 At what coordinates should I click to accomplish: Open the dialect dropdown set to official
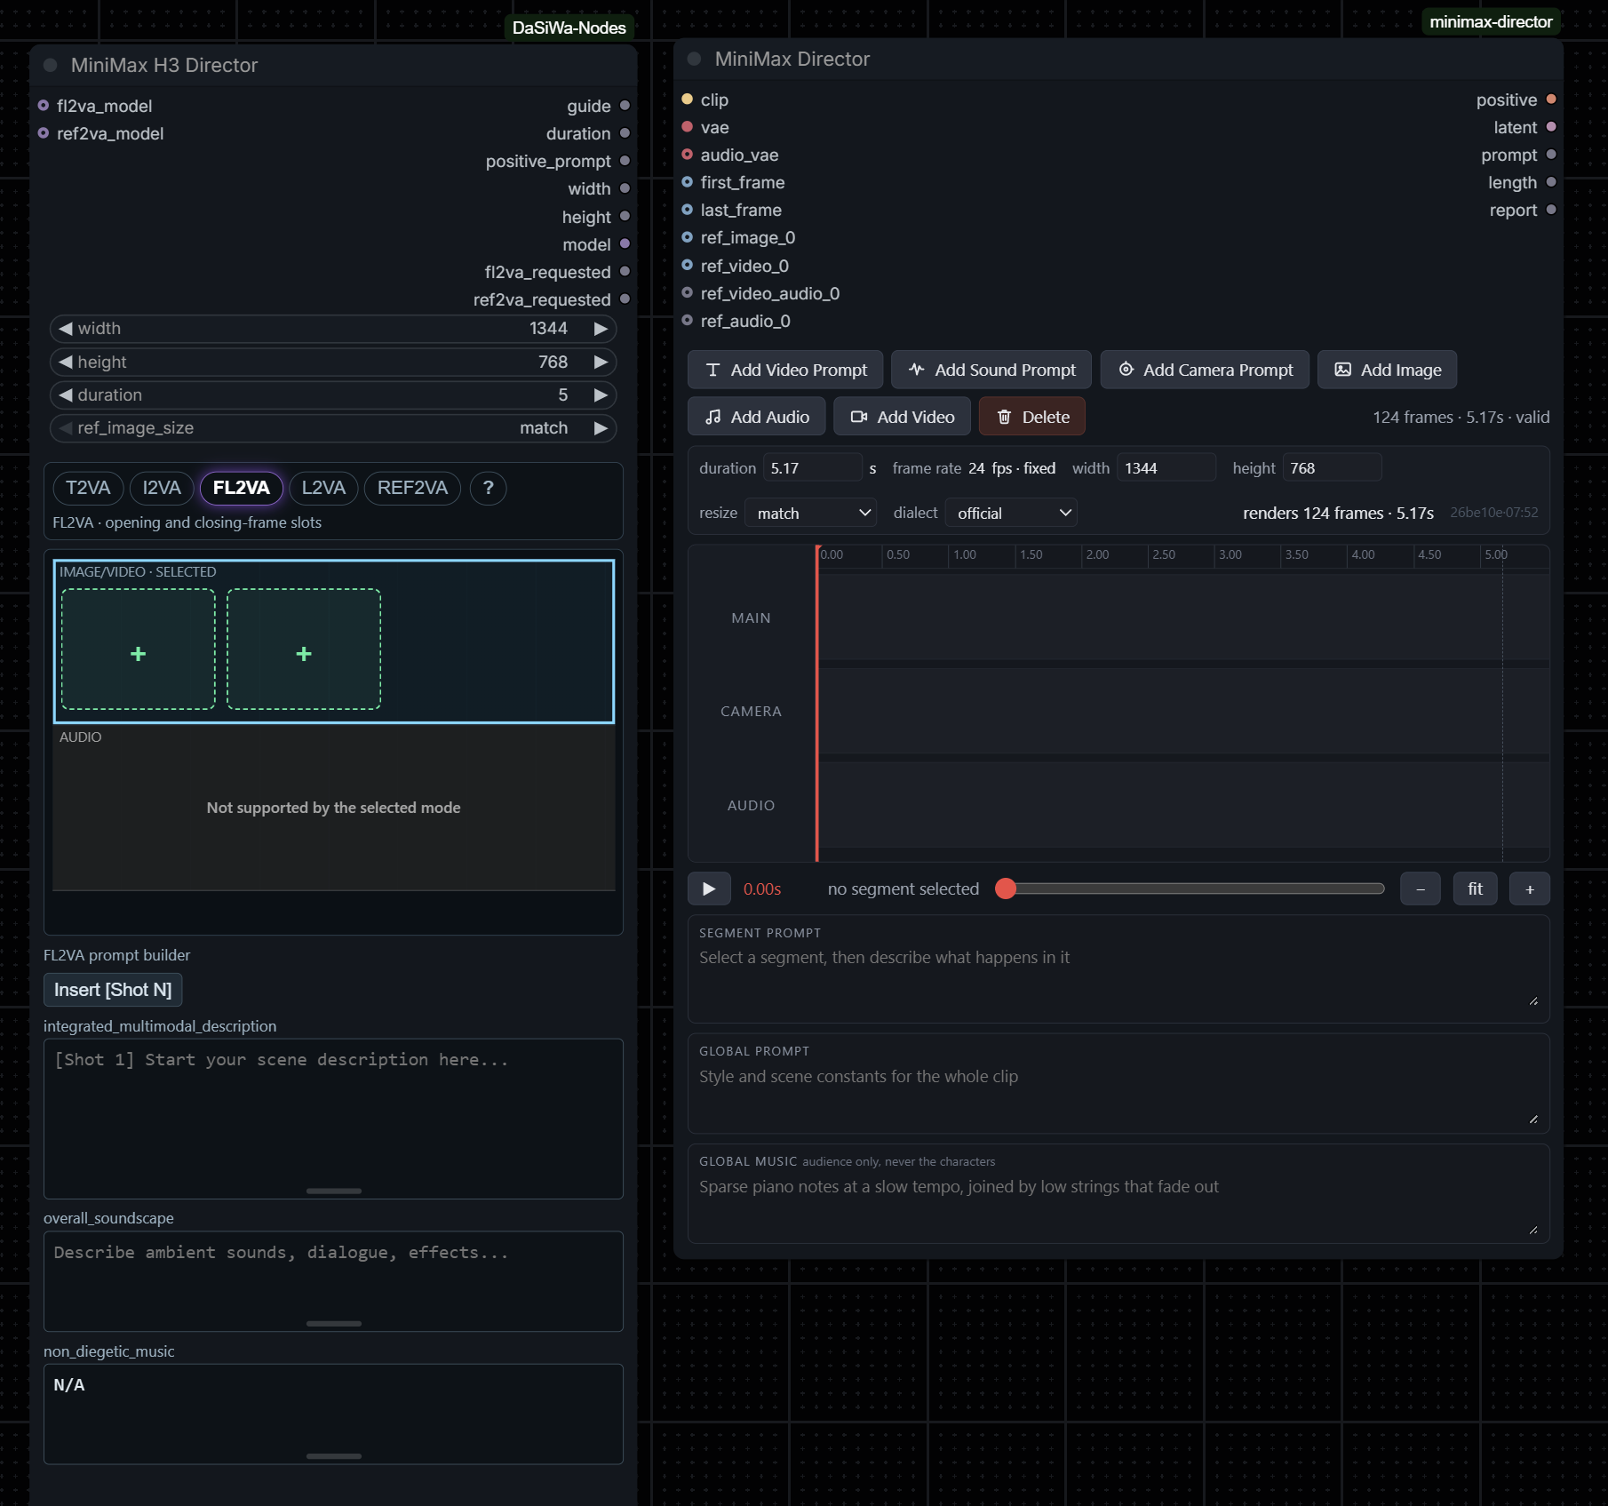coord(1012,513)
